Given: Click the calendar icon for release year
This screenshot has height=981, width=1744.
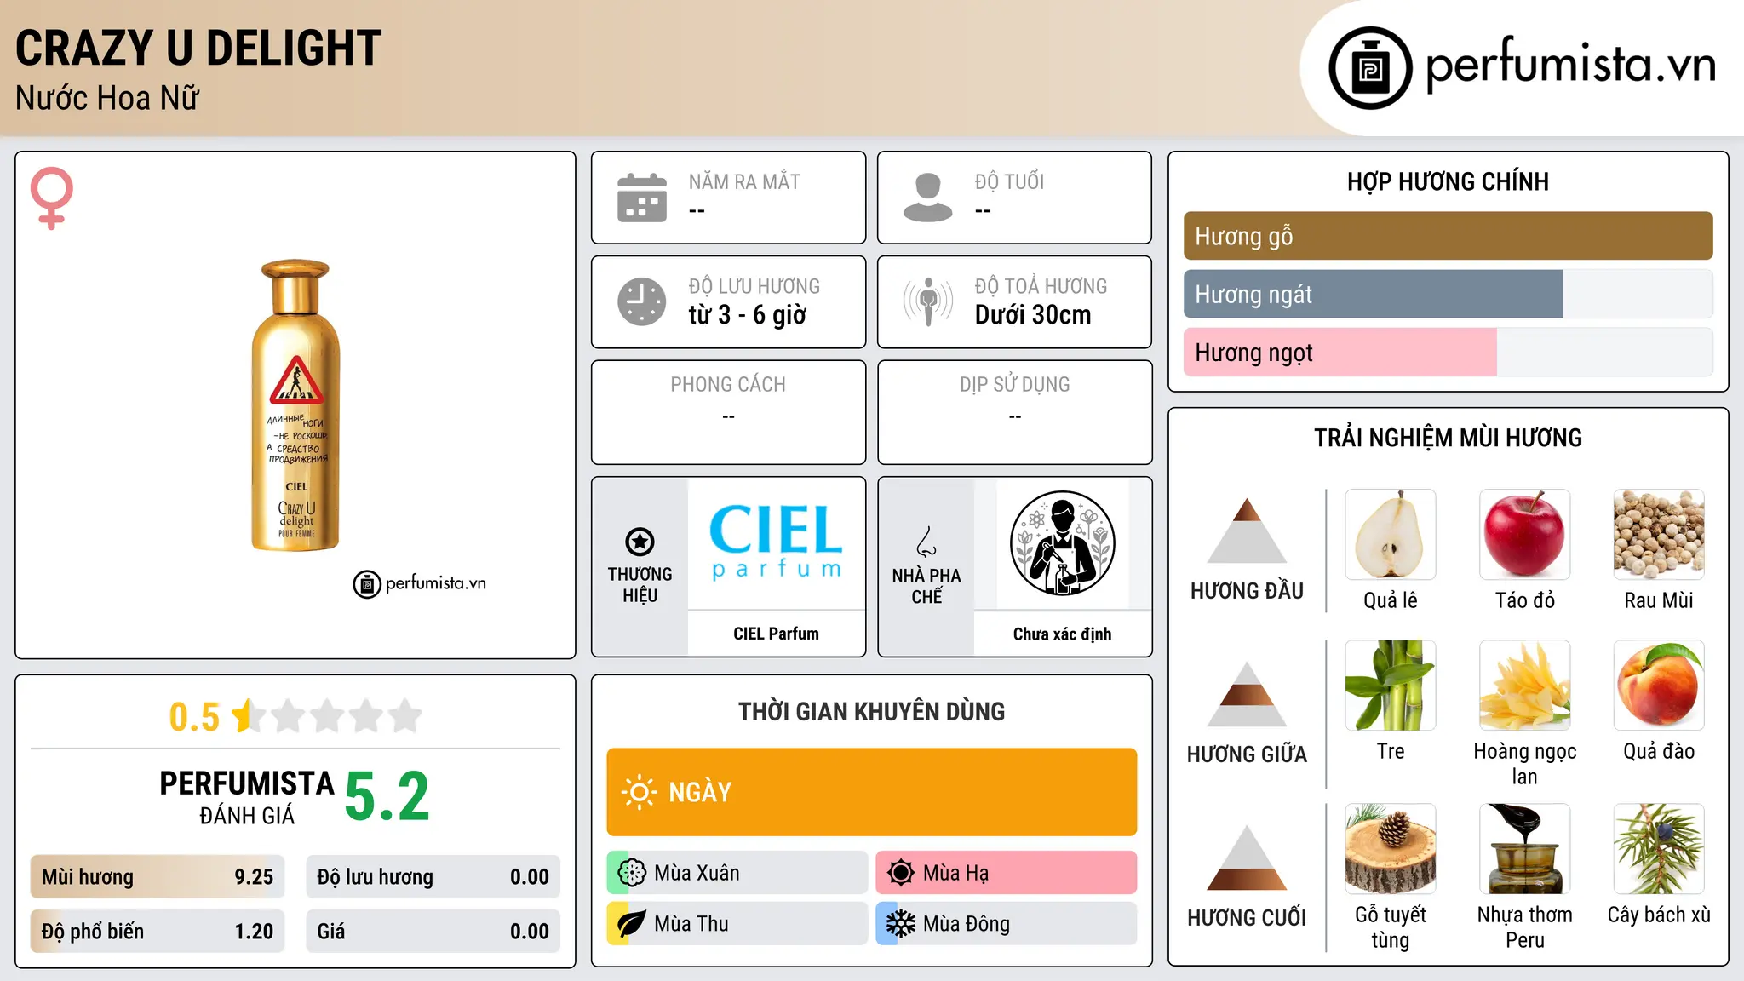Looking at the screenshot, I should point(642,198).
